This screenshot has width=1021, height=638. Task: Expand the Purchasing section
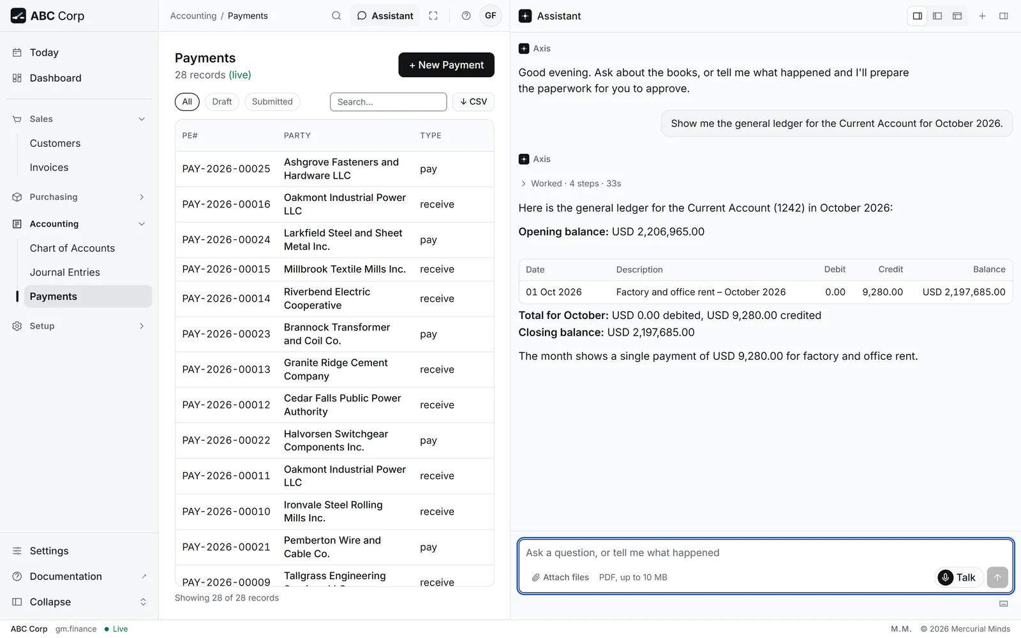click(x=79, y=197)
